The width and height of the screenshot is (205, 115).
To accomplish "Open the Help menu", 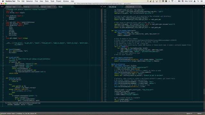I will [x=72, y=1].
